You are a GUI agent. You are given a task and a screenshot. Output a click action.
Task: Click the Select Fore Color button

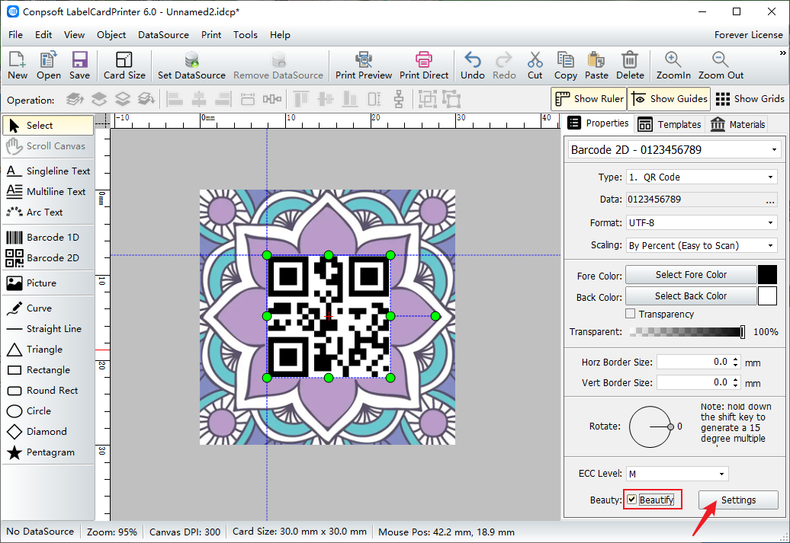(691, 275)
